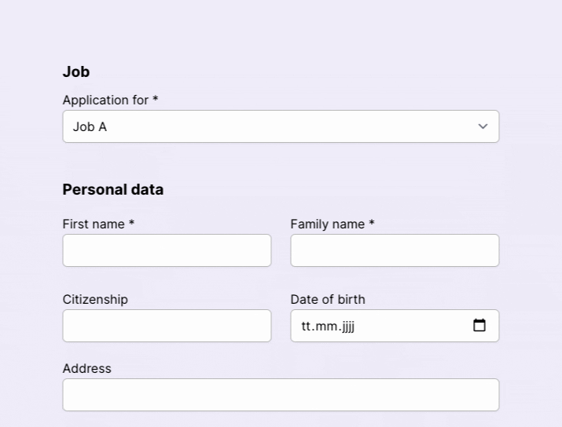Click the asterisk next to Family name
The image size is (562, 427).
[371, 223]
